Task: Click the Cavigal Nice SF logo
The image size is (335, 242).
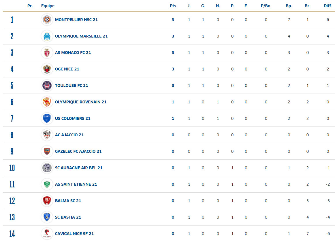Action: 47,234
